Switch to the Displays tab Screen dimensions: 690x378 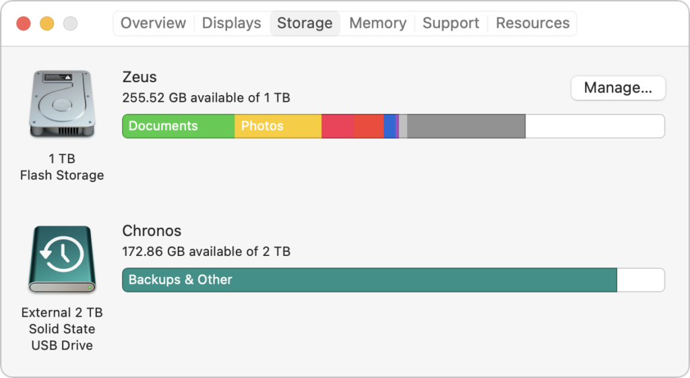coord(231,23)
